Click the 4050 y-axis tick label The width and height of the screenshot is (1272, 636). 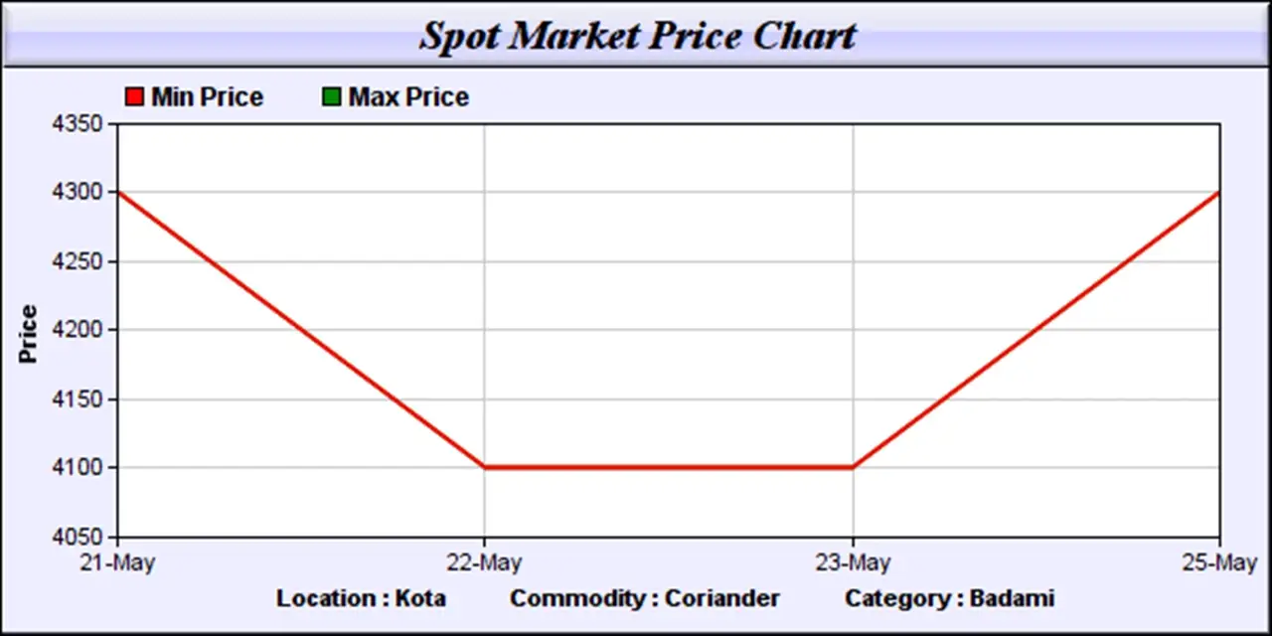coord(76,537)
